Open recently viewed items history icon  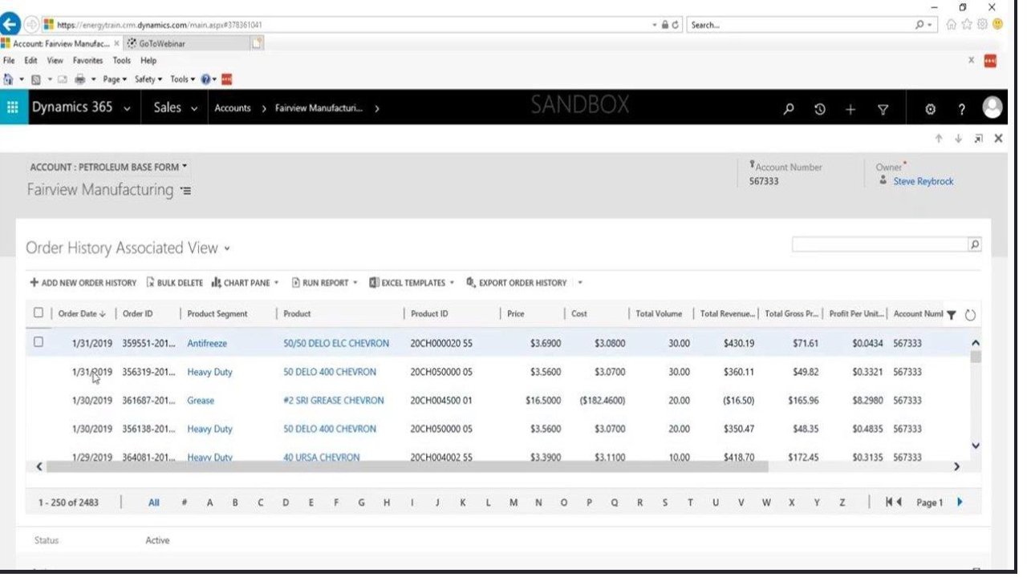820,109
